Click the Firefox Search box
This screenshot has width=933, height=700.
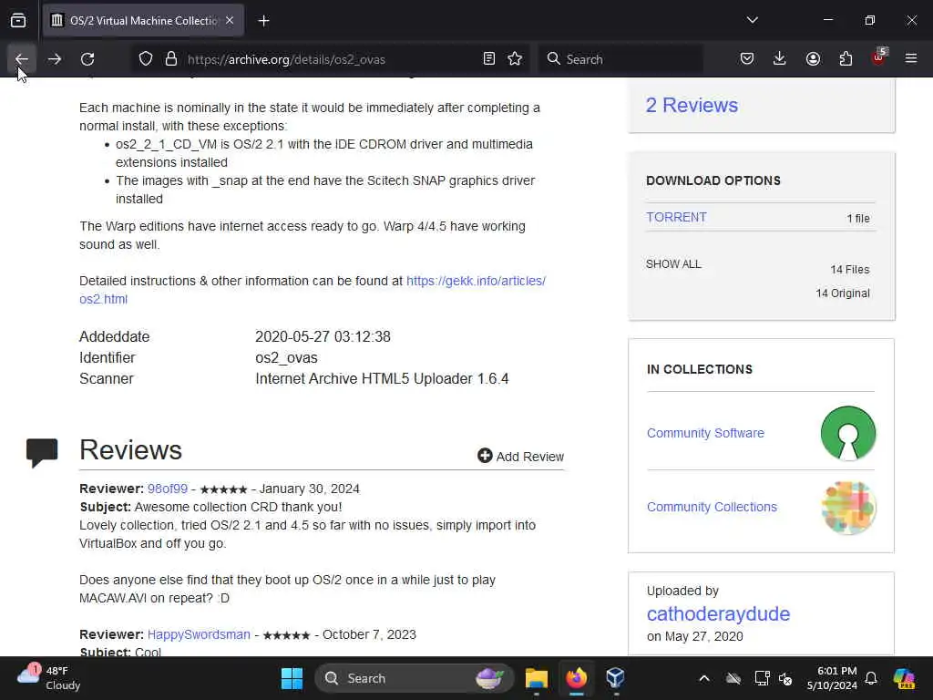pyautogui.click(x=621, y=59)
